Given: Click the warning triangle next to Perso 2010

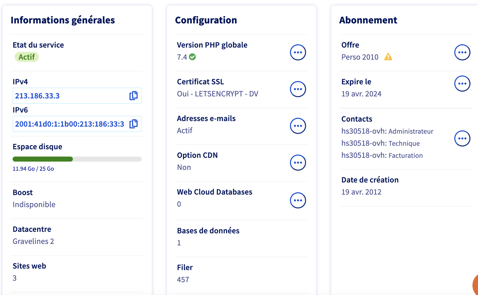Looking at the screenshot, I should pos(388,57).
